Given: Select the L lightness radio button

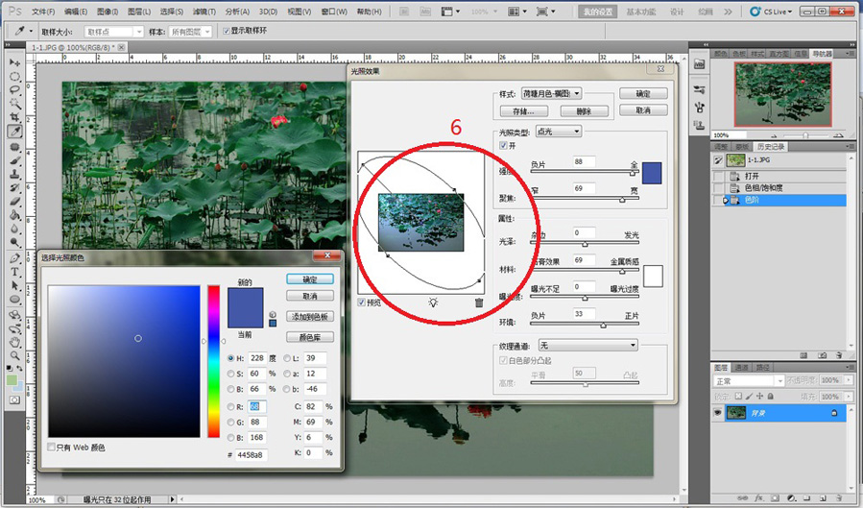Looking at the screenshot, I should pyautogui.click(x=287, y=358).
